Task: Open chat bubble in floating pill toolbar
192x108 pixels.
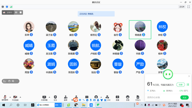Action: 13,81
